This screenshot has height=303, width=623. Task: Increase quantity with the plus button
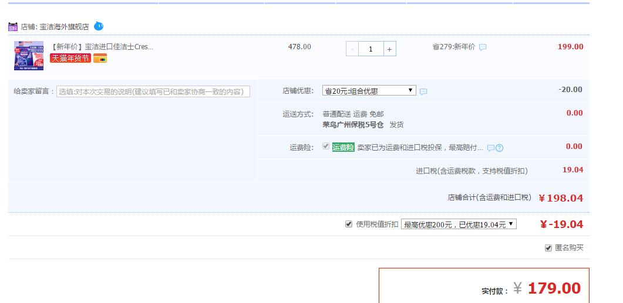389,49
